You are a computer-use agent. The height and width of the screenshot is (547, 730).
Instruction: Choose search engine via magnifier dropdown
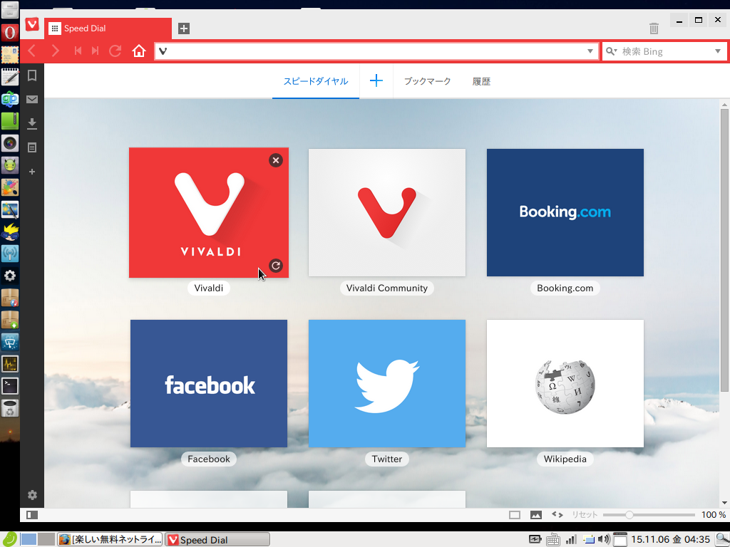coord(611,51)
